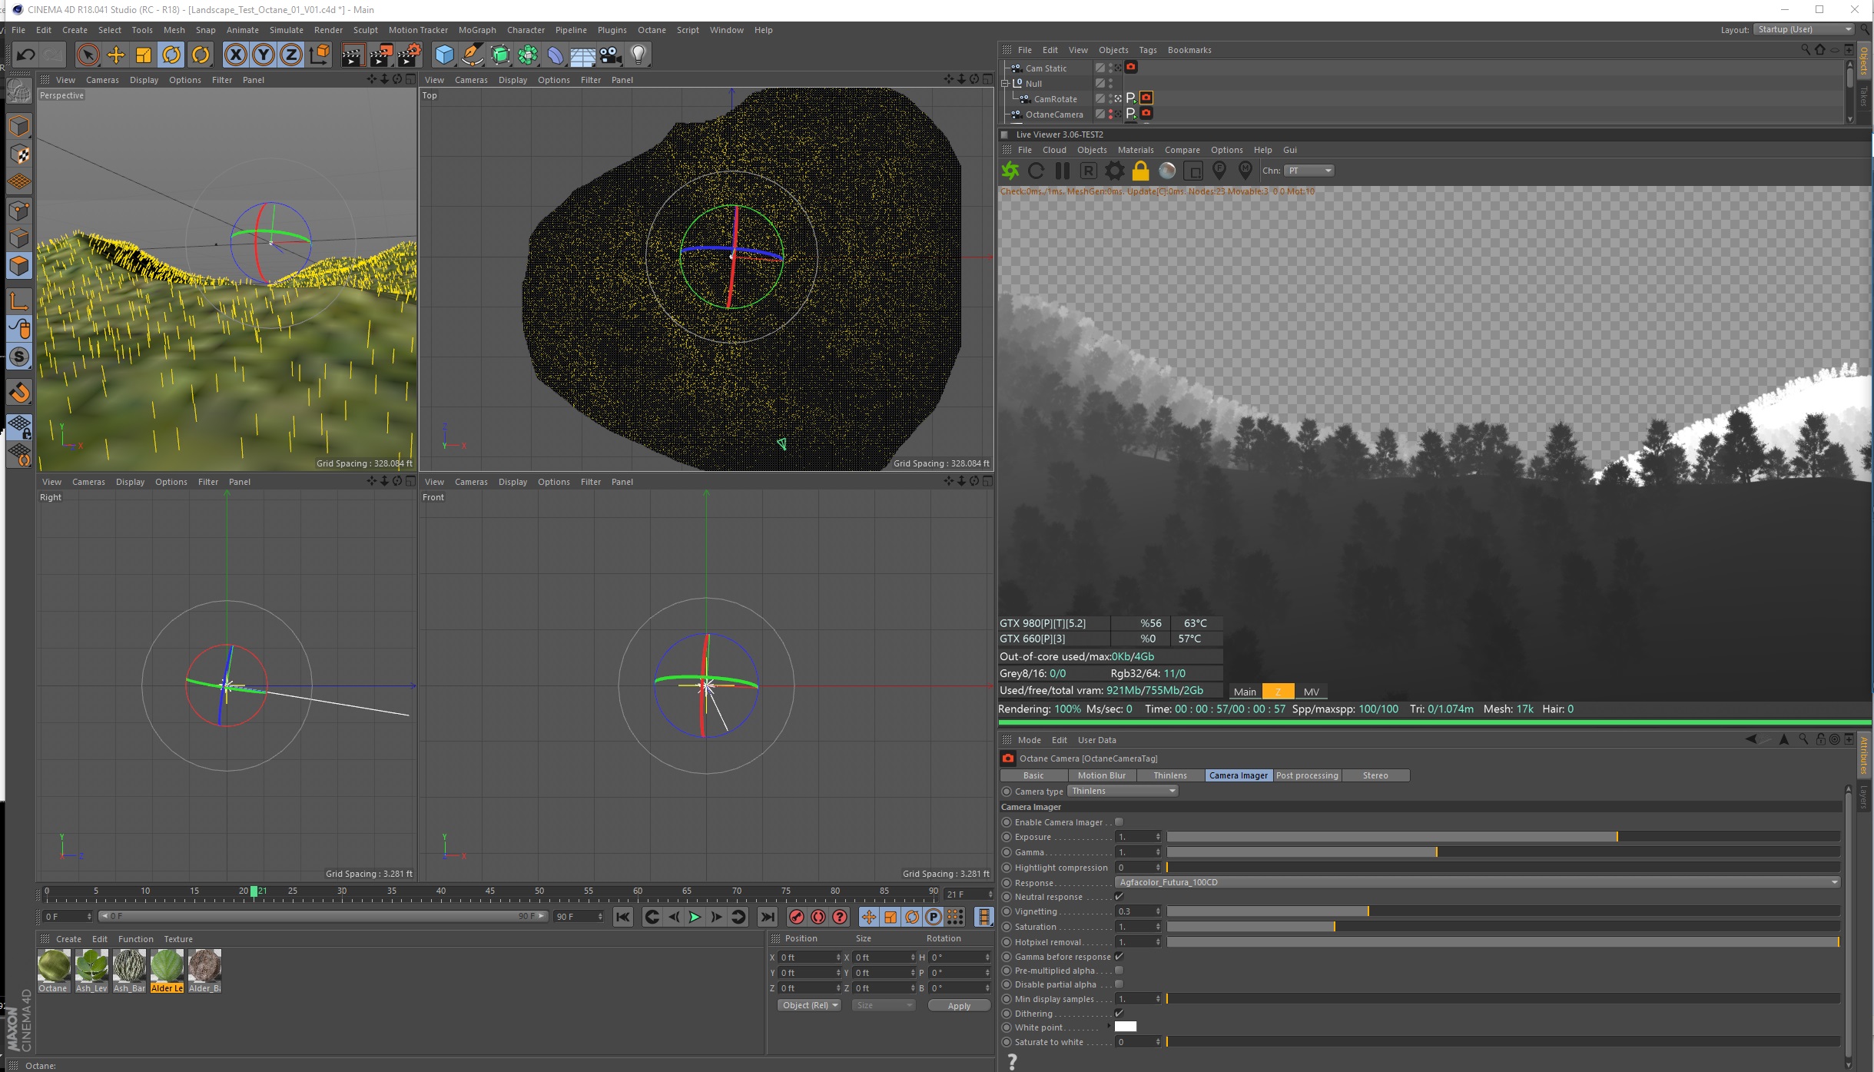Pause the Live Viewer rendering

click(1062, 171)
